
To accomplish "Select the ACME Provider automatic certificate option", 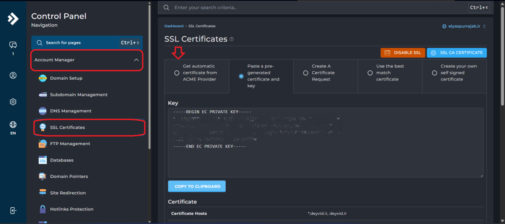I will tap(177, 73).
